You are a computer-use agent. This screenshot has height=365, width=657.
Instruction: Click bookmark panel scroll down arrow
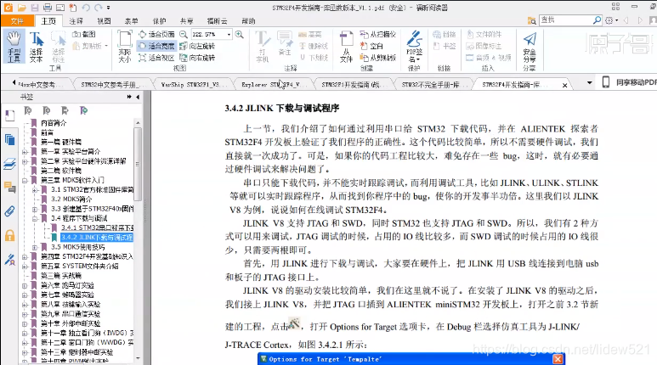(138, 358)
